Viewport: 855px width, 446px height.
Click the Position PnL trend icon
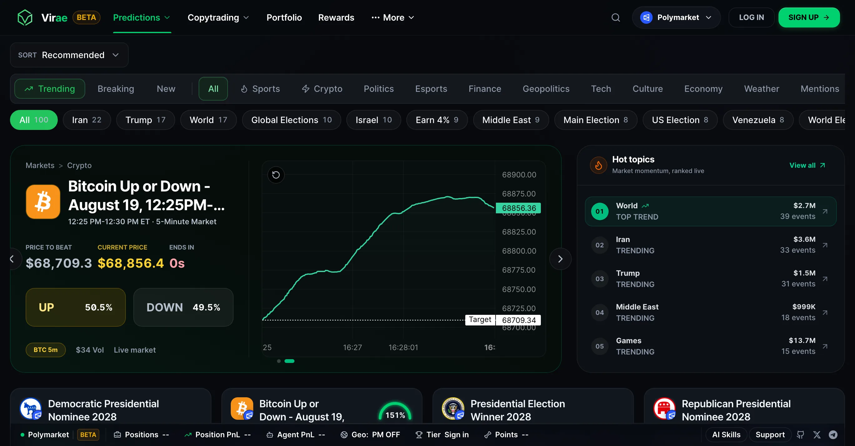click(188, 435)
